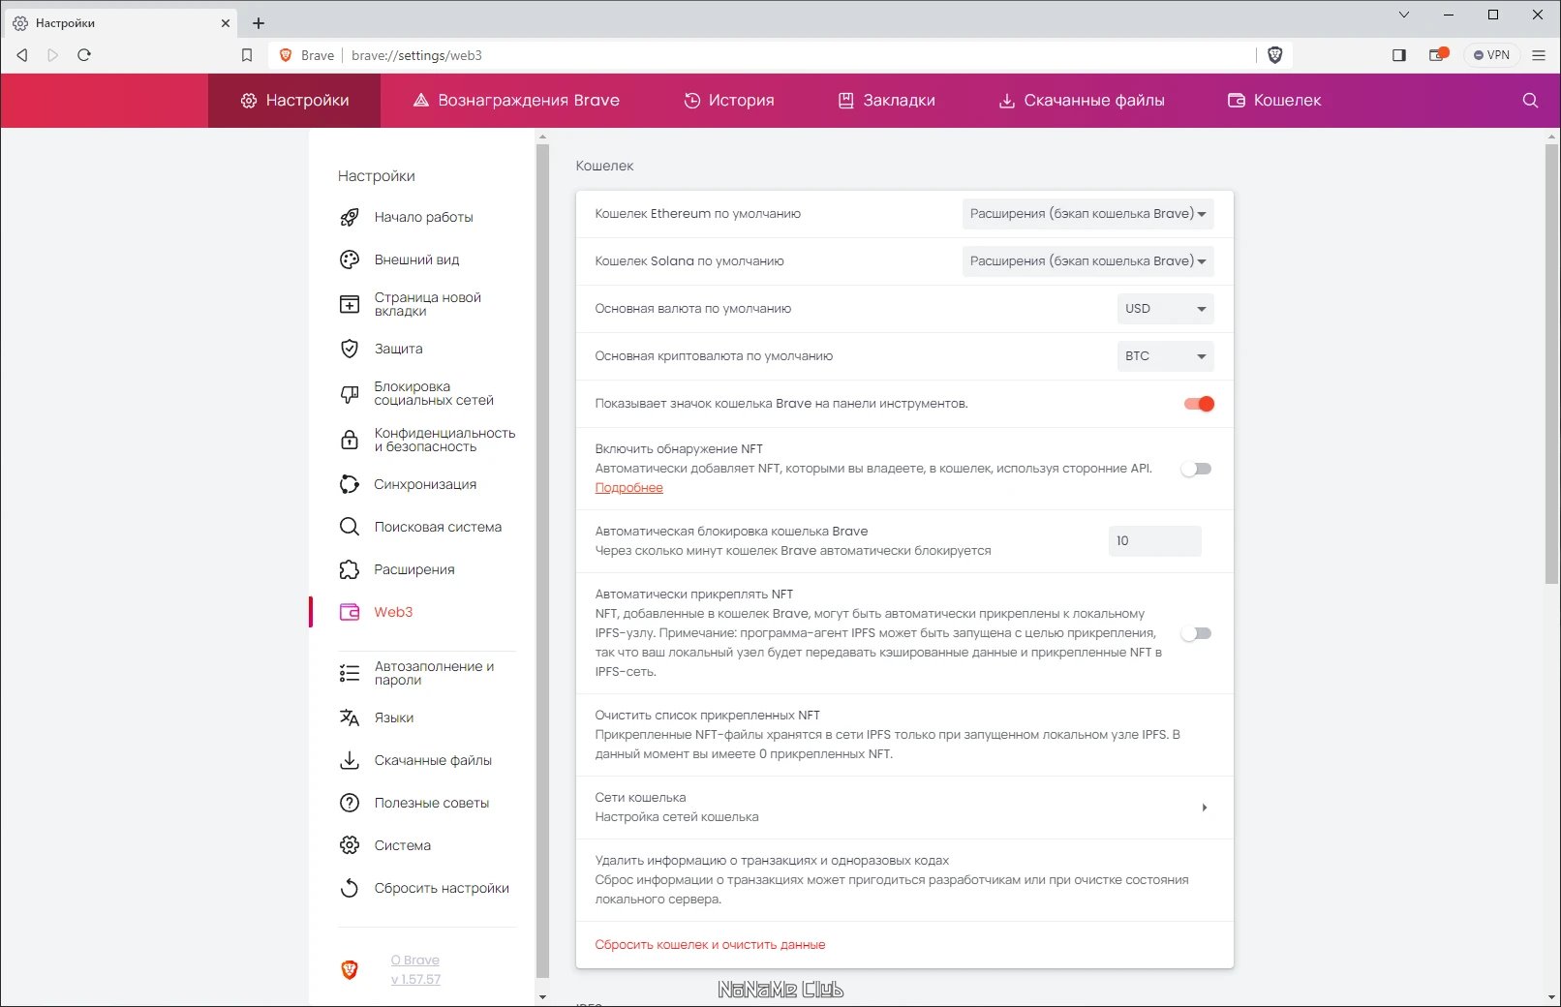The width and height of the screenshot is (1561, 1007).
Task: Open Защита shield icon
Action: 350,349
